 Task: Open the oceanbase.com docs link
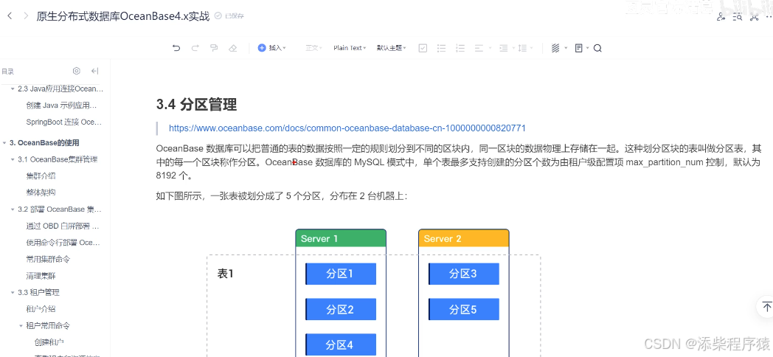click(347, 128)
